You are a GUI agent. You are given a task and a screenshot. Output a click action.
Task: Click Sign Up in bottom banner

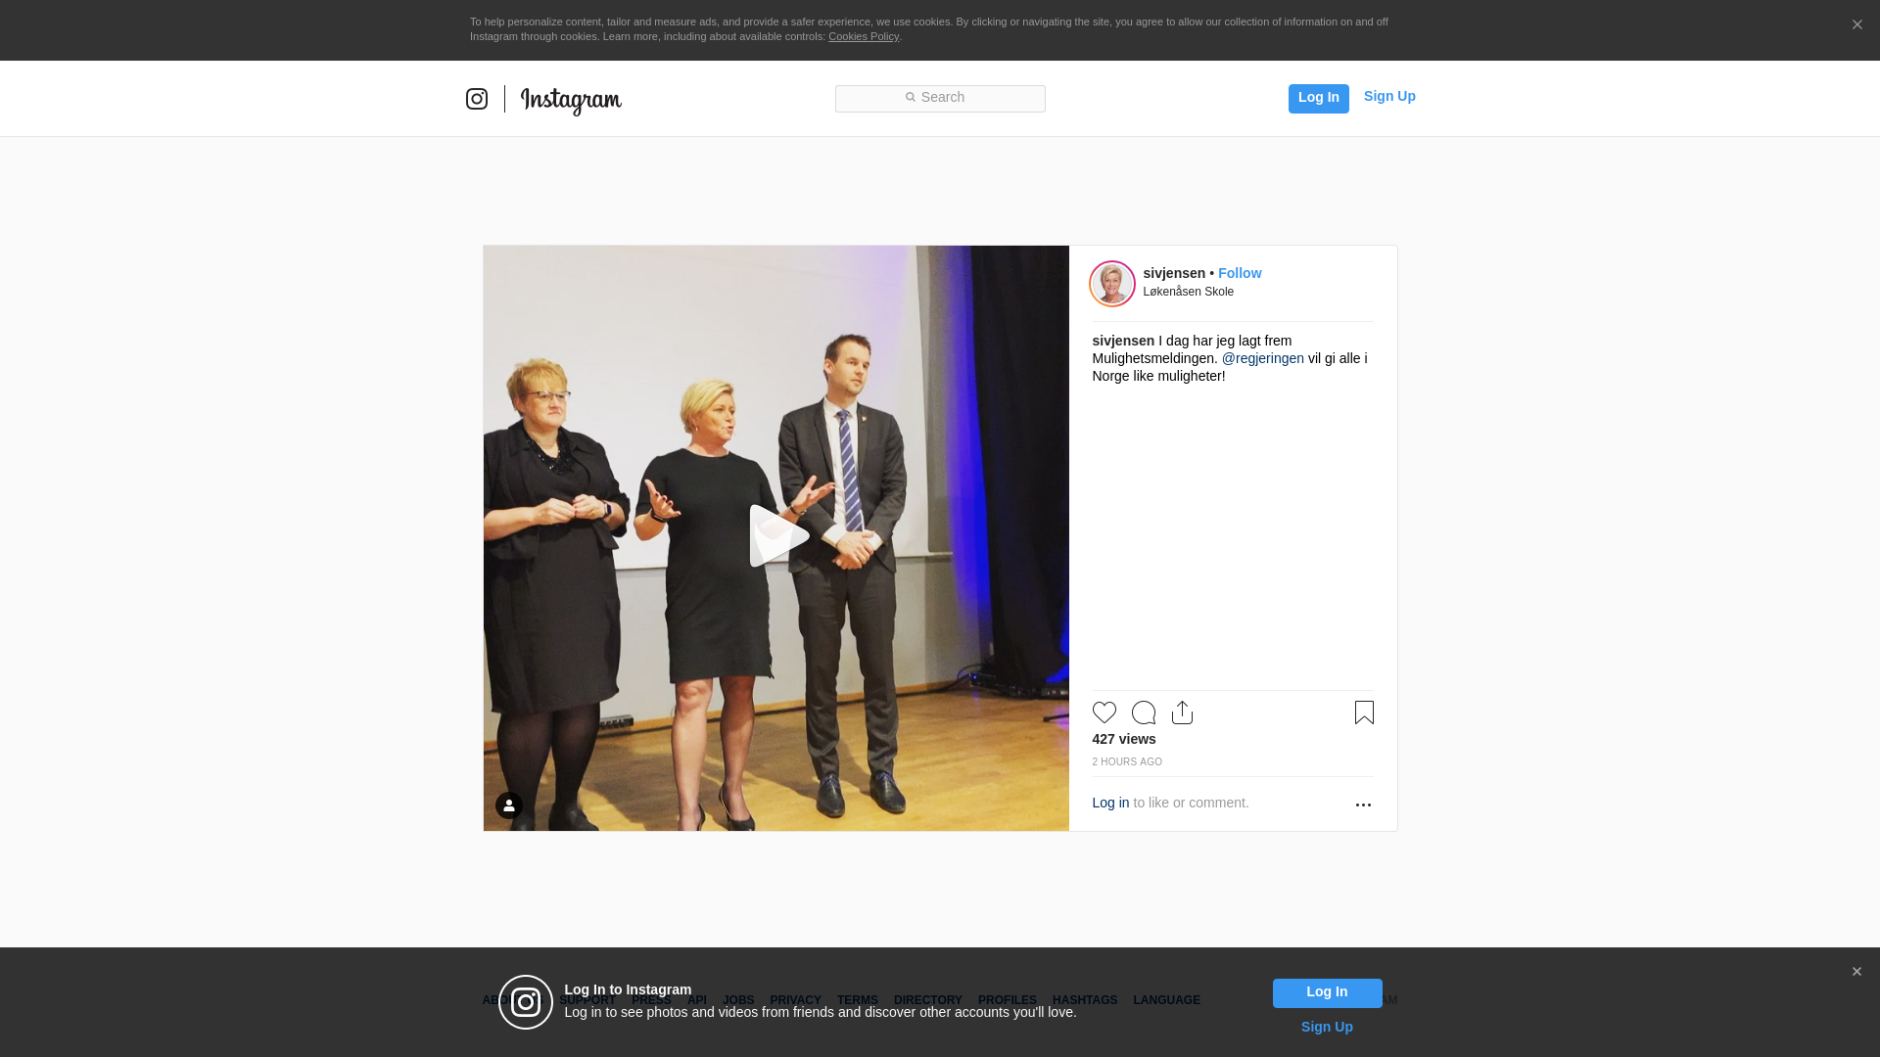pos(1327,1027)
